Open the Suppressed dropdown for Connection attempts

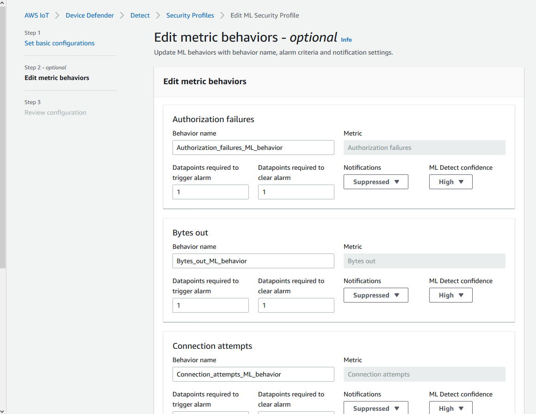(x=376, y=408)
